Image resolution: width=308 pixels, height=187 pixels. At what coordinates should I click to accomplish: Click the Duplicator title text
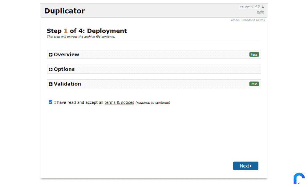65,11
